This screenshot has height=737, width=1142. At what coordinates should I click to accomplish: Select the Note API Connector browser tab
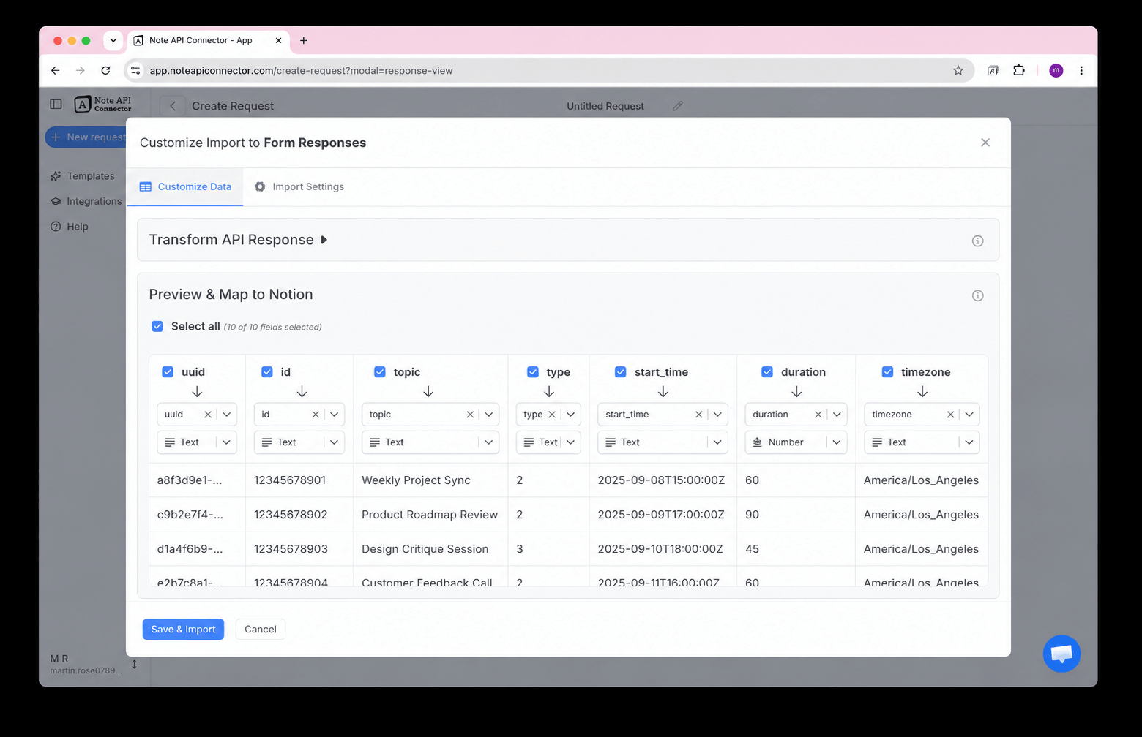pyautogui.click(x=209, y=41)
